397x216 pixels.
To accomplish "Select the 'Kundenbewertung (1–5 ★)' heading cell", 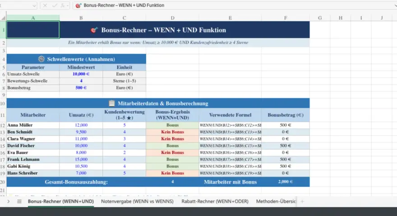I will [125, 115].
